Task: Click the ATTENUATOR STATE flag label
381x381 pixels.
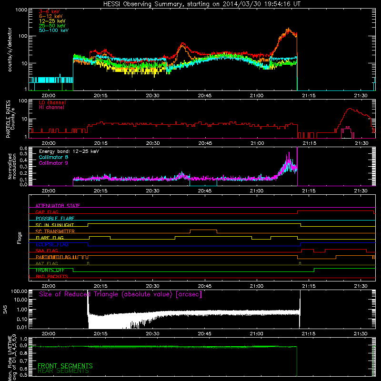Action: pyautogui.click(x=58, y=206)
